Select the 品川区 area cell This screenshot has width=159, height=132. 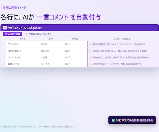point(51,44)
